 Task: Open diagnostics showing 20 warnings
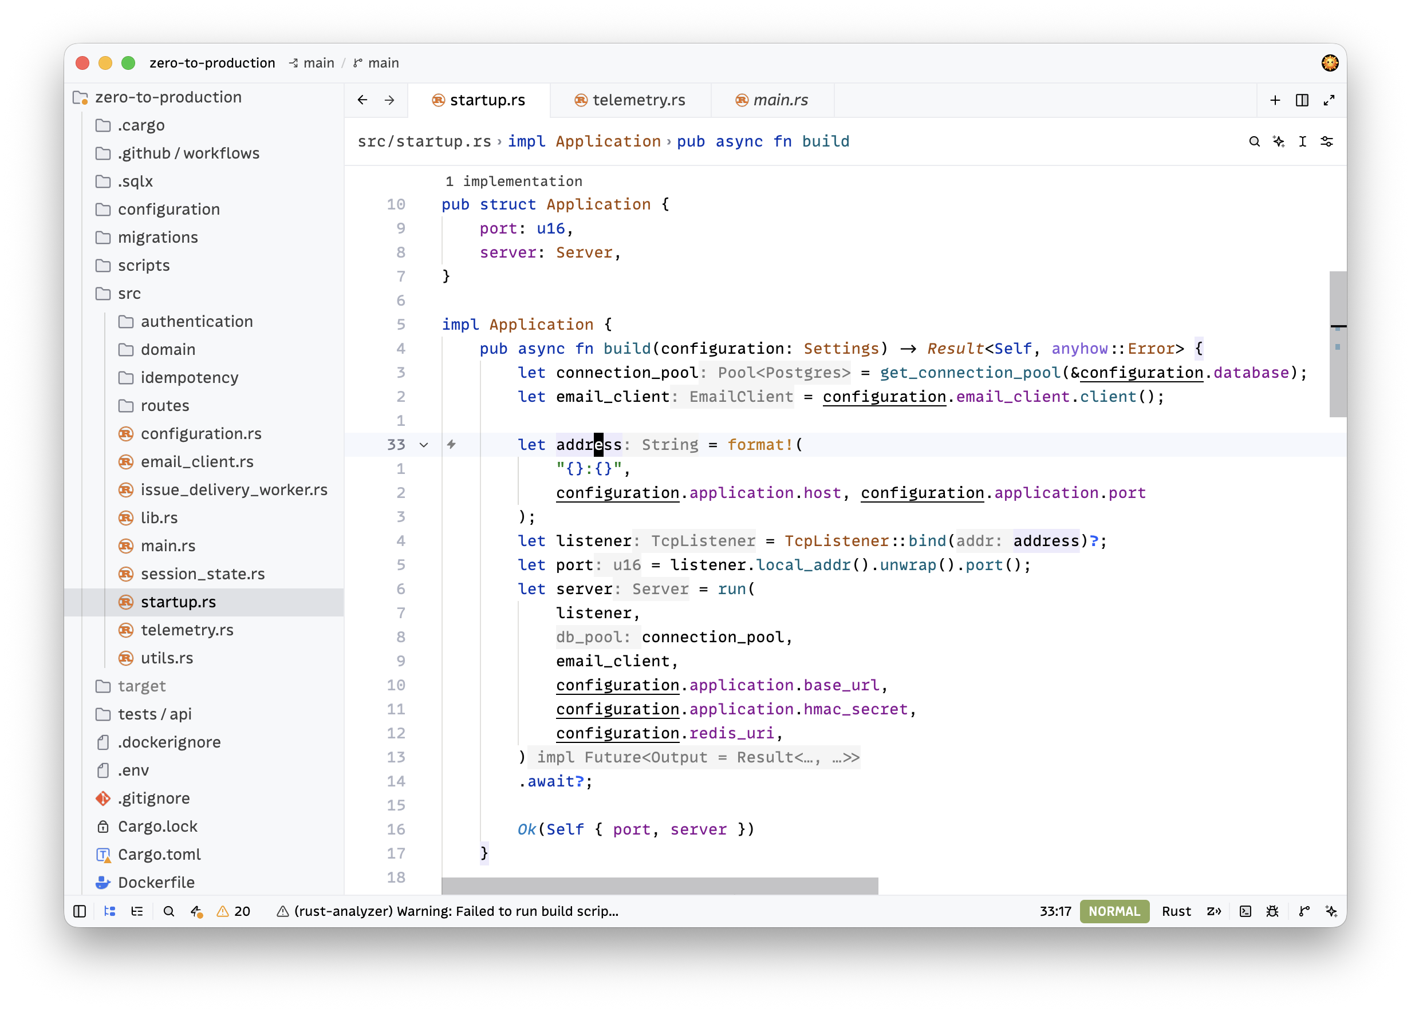(x=233, y=911)
